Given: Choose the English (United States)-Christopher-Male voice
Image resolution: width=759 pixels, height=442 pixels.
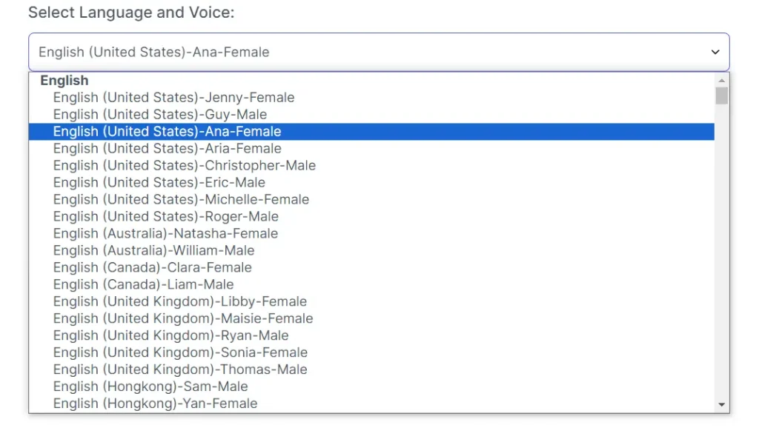Looking at the screenshot, I should click(184, 165).
